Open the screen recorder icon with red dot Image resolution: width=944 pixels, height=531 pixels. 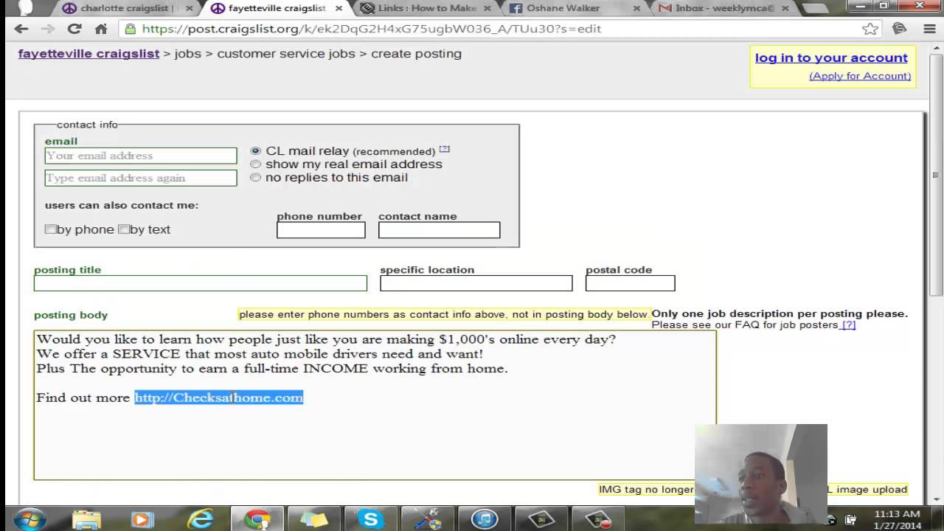pyautogui.click(x=598, y=519)
